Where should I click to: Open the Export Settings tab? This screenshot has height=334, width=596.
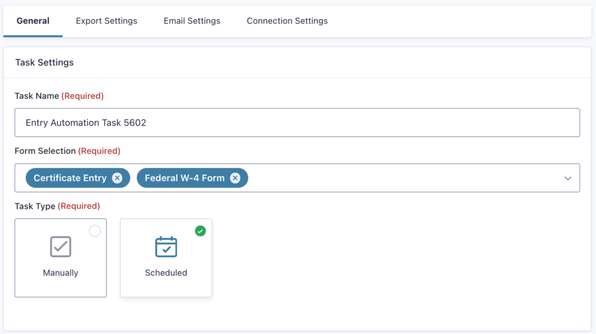point(107,21)
